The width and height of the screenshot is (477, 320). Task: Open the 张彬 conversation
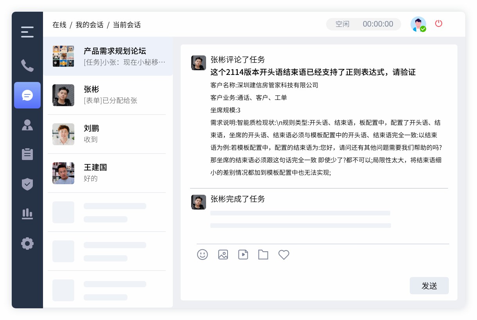[x=107, y=95]
